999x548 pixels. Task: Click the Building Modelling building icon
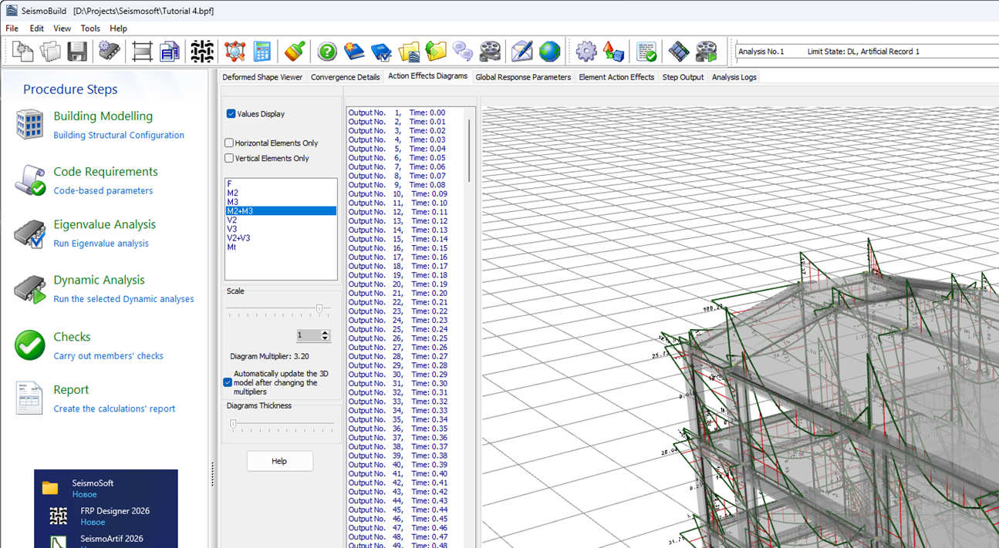click(x=29, y=124)
